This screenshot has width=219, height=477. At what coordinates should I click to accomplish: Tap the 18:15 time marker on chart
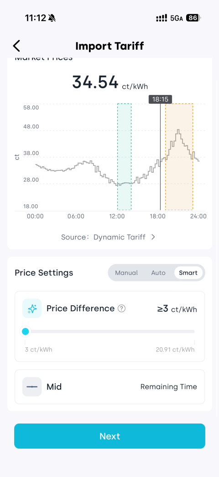[161, 99]
